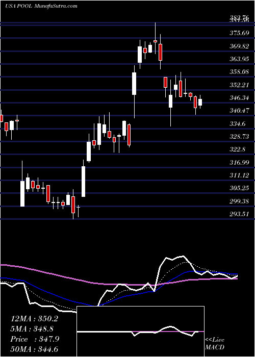
Task: Click the 334.6 price axis label
Action: [237, 124]
